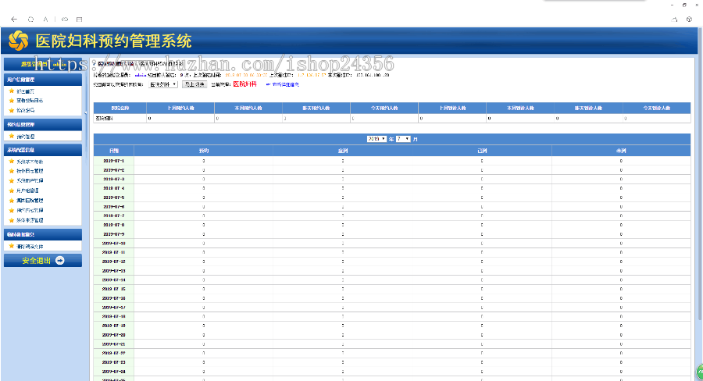This screenshot has width=703, height=381.
Task: Click the 今天到诊人数 column header
Action: point(657,108)
